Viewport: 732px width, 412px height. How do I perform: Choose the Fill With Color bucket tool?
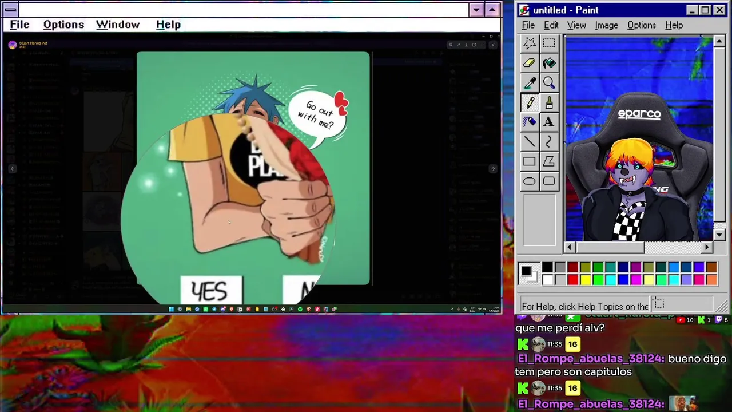pos(549,63)
